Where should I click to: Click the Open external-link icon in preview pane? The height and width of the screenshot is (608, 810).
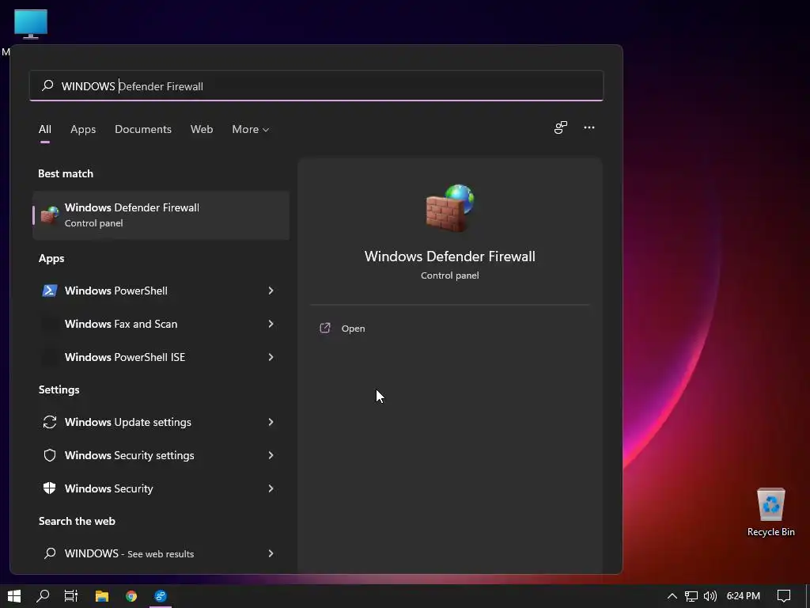(325, 328)
